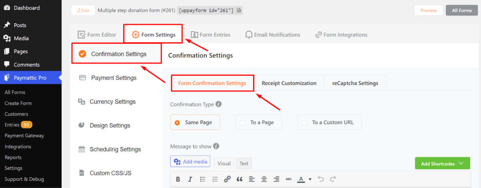Open the reCaptcha Settings tab
Screen dimensions: 481x188
(x=355, y=83)
